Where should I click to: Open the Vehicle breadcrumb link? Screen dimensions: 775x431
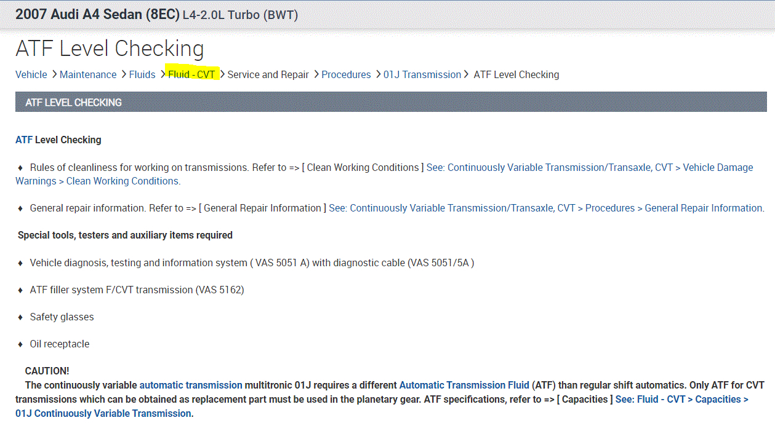pos(31,74)
